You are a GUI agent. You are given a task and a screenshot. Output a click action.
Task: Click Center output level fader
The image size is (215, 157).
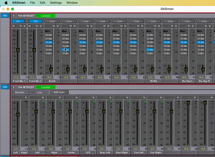pyautogui.click(x=70, y=111)
